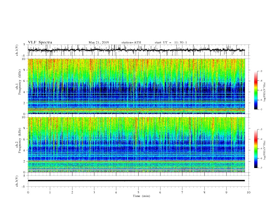Click the "6" tick on the Time axis
This screenshot has height=216, width=280.
[160, 192]
